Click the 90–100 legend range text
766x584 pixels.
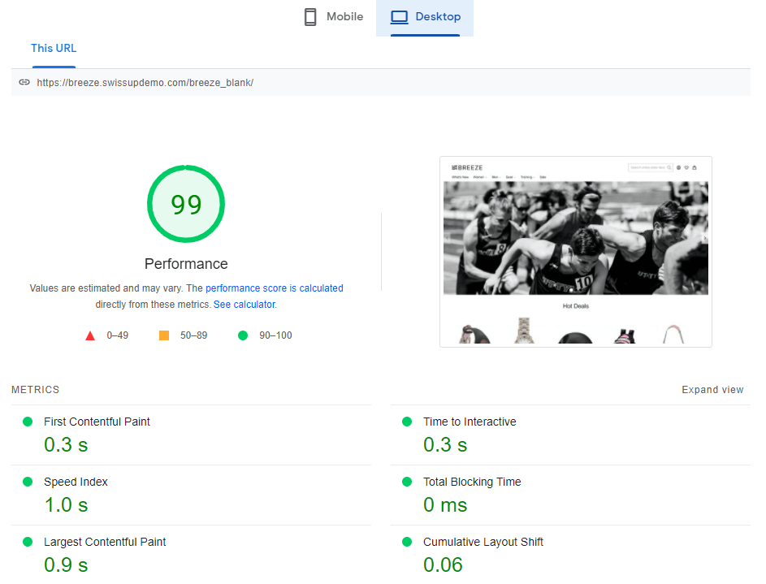(x=275, y=335)
